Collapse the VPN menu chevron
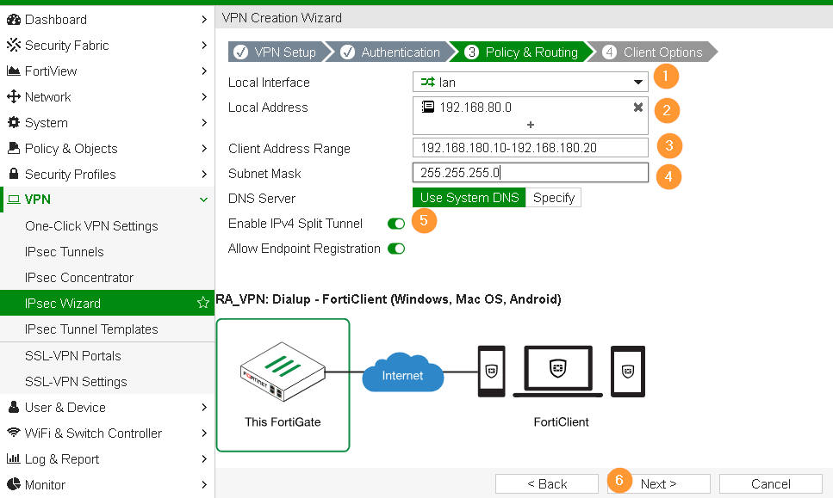Viewport: 833px width, 498px height. 203,200
